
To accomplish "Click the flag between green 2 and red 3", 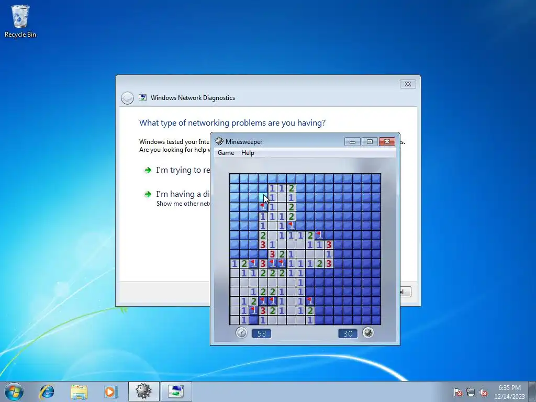I will click(253, 264).
